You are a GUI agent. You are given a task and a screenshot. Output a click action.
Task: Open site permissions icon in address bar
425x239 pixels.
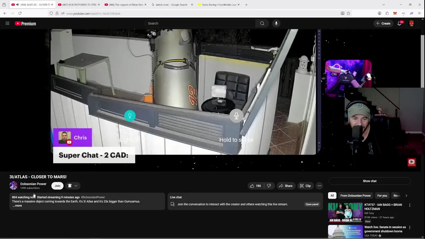point(62,13)
